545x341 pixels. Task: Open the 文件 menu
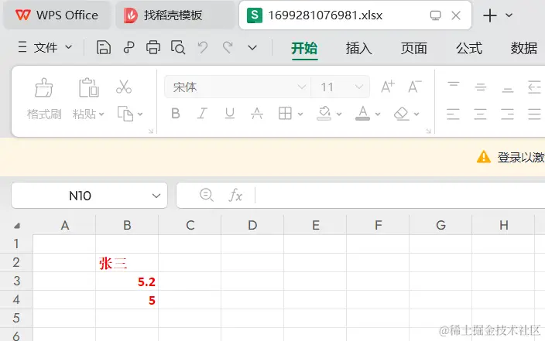pyautogui.click(x=45, y=47)
